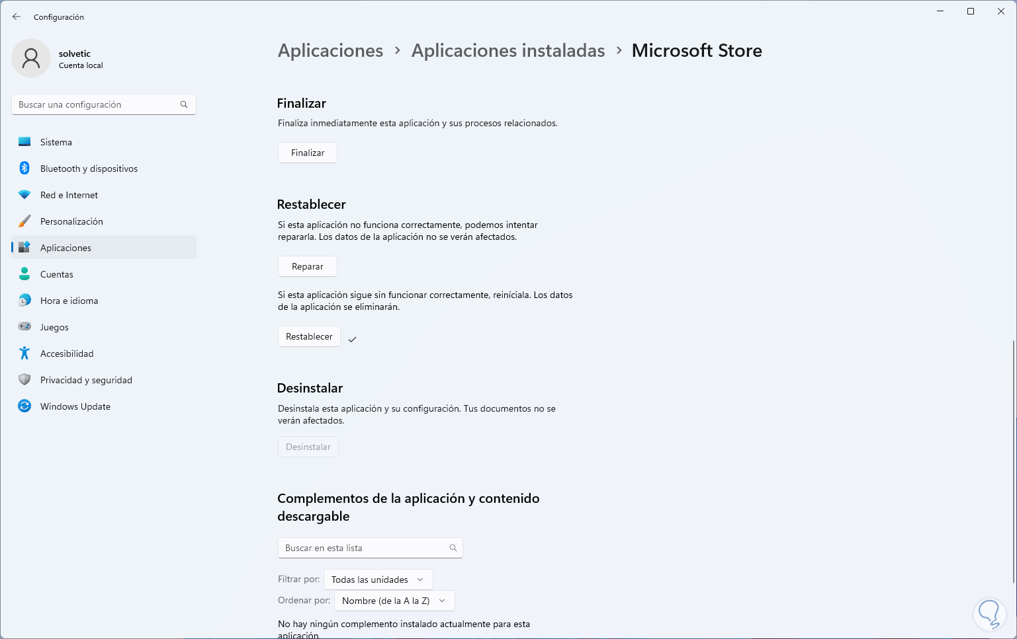The height and width of the screenshot is (639, 1017).
Task: Select the Hora e idioma clock icon
Action: pos(24,300)
